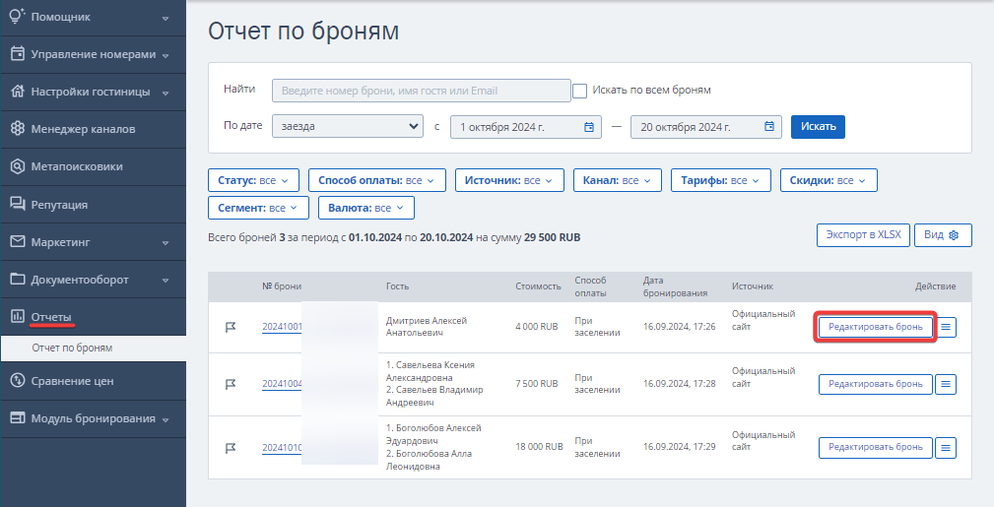Click the calendar icon beside Управление номерами
Viewport: 994px width, 507px height.
[18, 54]
